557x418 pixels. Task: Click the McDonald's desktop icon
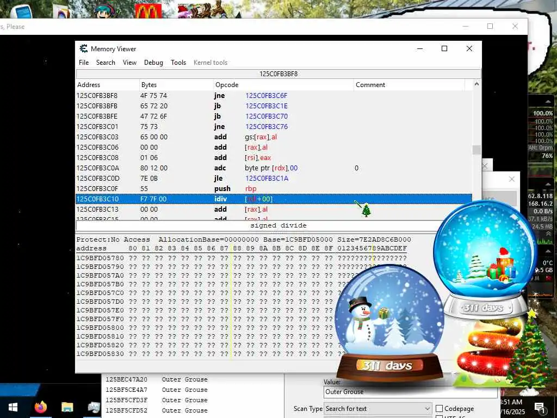coord(148,11)
